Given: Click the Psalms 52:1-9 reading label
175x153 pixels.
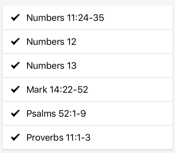Looking at the screenshot, I should [56, 114].
